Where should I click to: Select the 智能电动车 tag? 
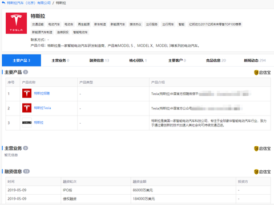tap(80, 32)
